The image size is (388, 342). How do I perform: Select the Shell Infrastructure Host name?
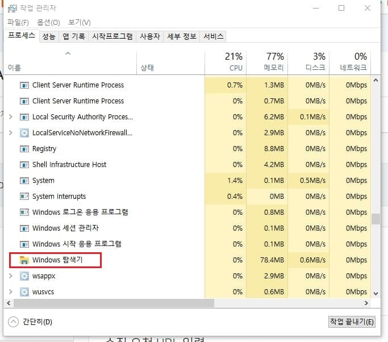point(69,165)
